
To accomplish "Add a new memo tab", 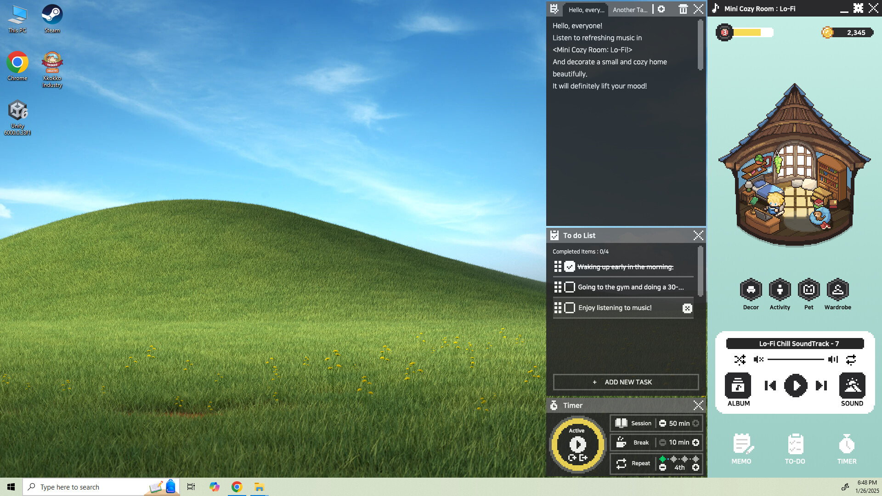I will [661, 9].
